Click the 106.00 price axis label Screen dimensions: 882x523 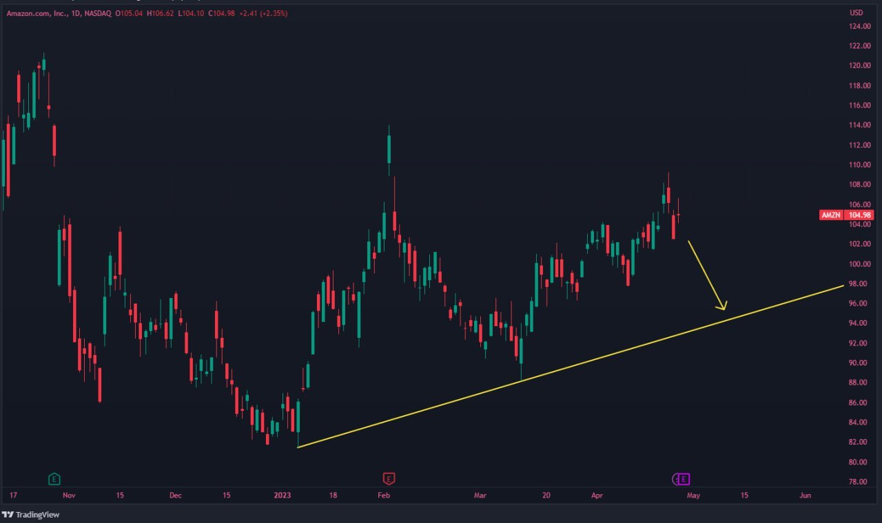(859, 204)
